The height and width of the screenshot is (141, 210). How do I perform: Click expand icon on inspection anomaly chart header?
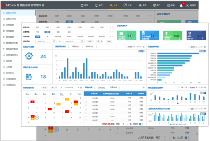144,47
